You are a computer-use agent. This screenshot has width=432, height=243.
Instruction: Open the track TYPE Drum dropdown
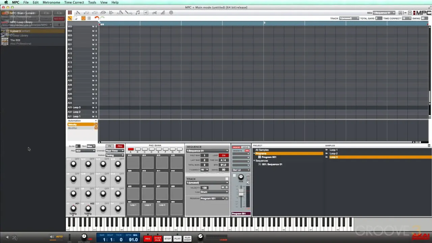point(214,192)
